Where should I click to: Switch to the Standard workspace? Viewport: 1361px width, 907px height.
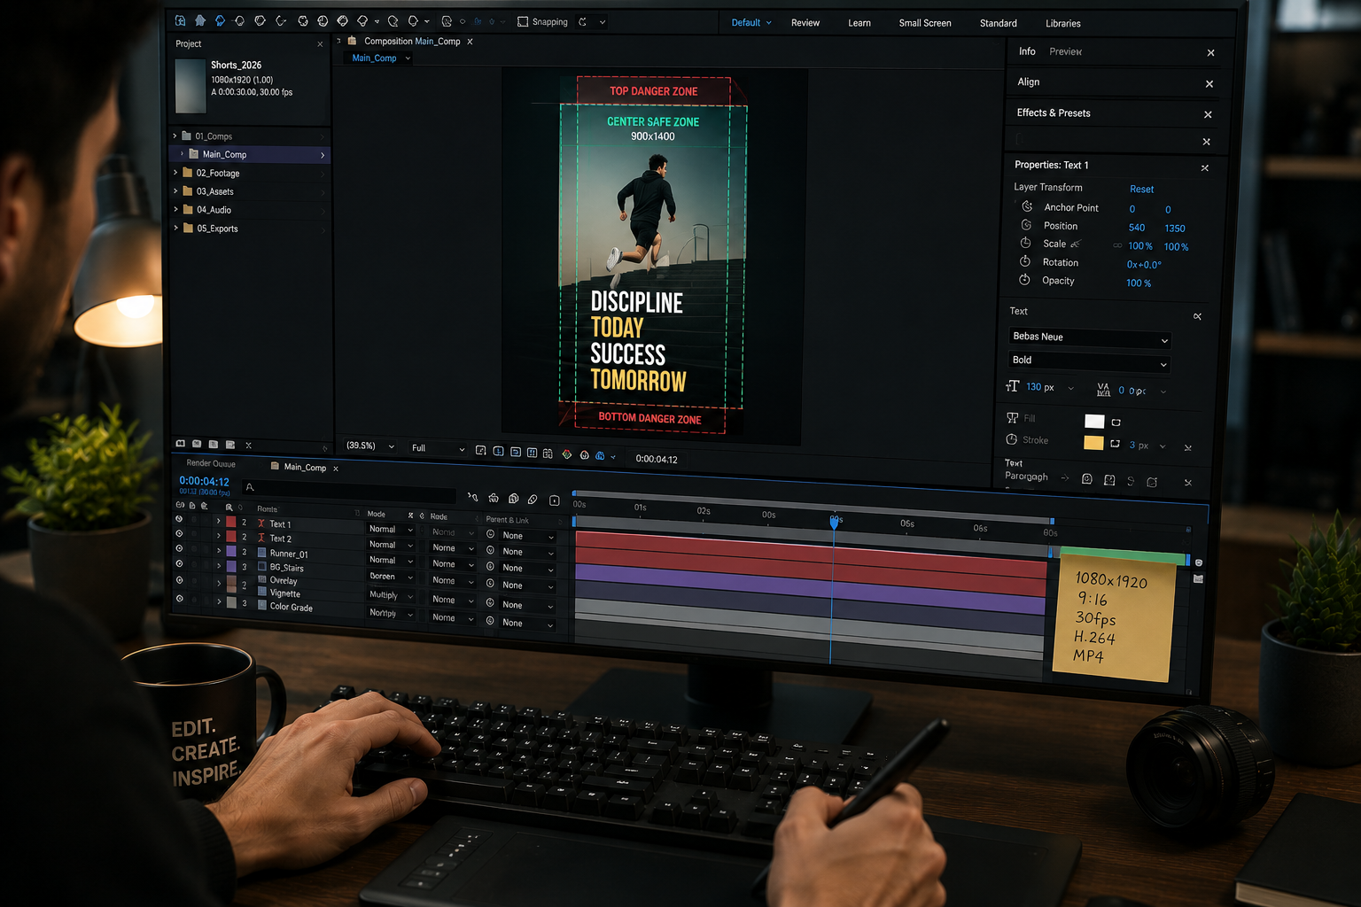coord(999,23)
